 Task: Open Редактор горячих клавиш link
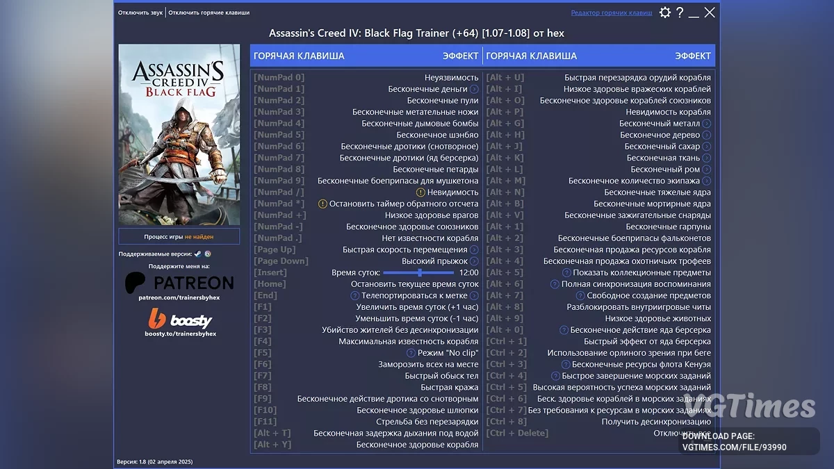click(612, 13)
